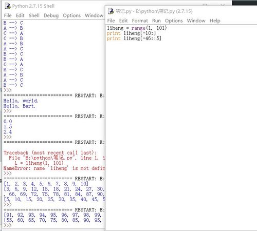Open Window menu in Python Shell window
Screen dimensions: 257x231
[94, 15]
